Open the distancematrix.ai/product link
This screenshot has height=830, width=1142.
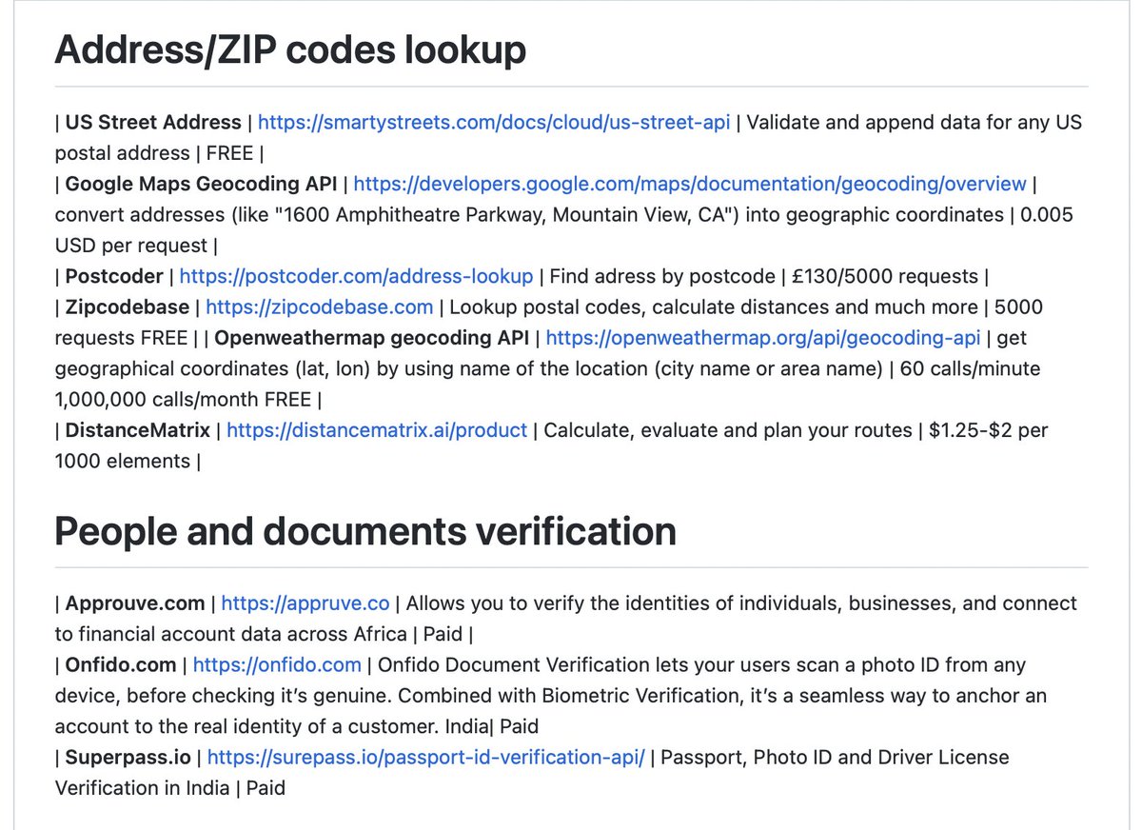click(x=377, y=430)
